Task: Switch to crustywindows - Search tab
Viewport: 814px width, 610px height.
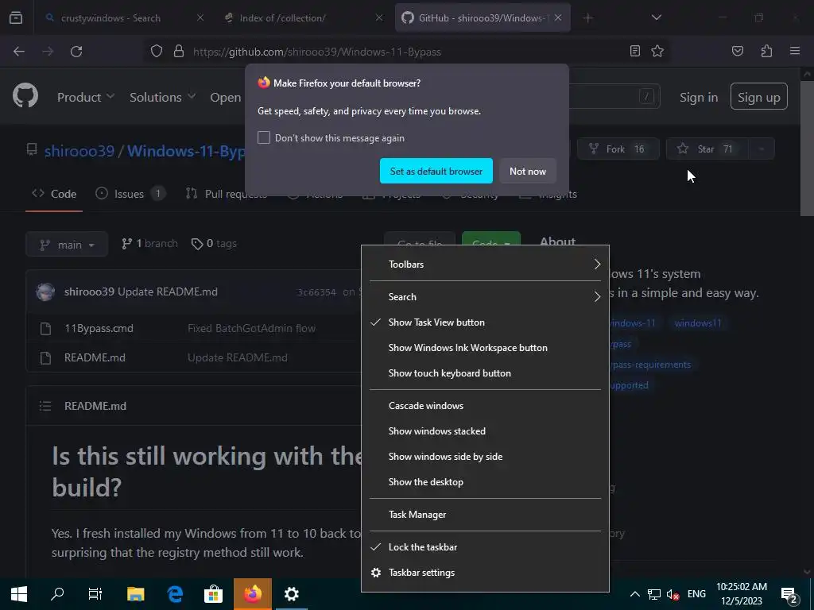Action: coord(123,17)
